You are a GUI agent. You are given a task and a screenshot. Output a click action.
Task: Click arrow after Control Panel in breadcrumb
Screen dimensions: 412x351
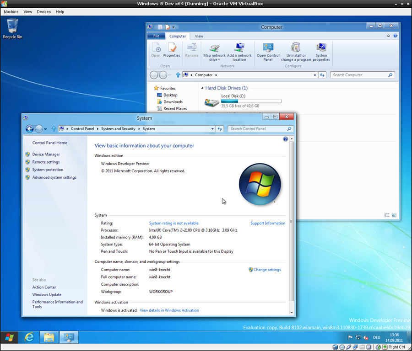click(98, 129)
